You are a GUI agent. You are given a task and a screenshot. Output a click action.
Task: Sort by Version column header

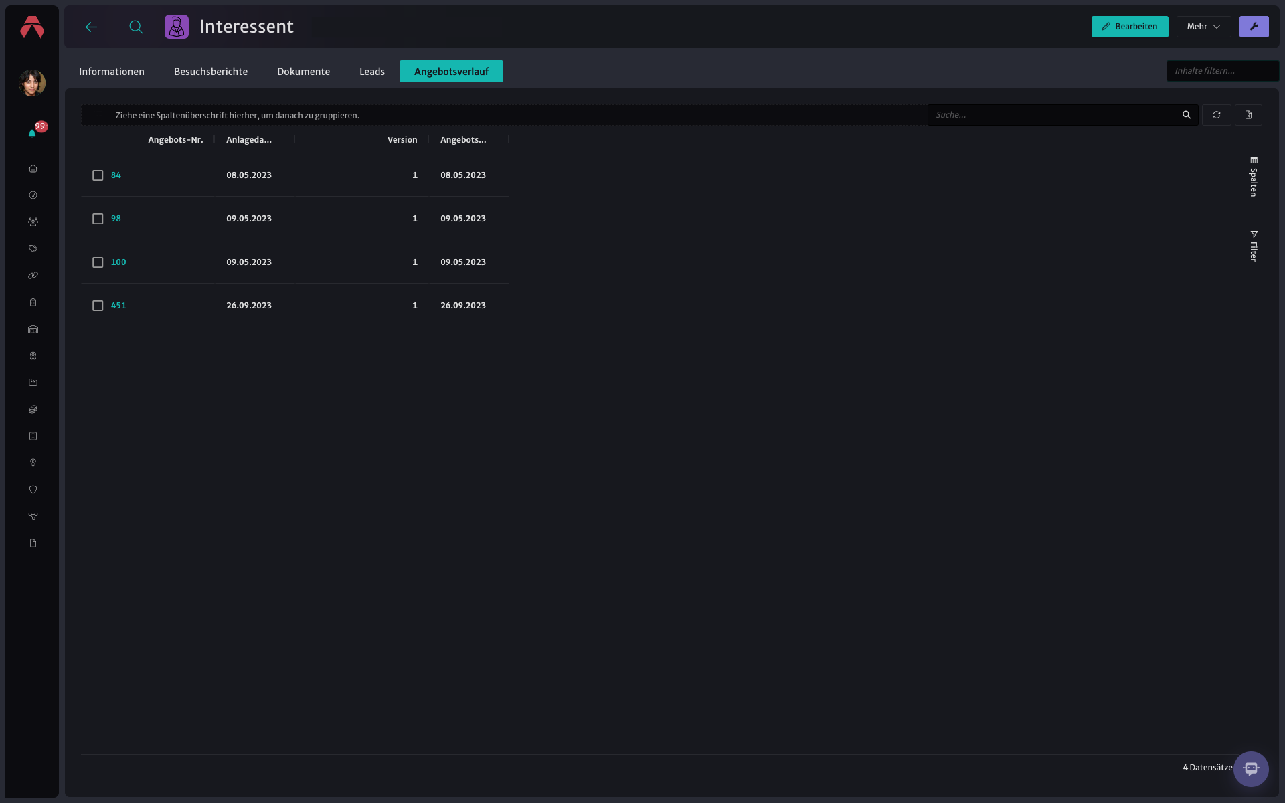[402, 140]
